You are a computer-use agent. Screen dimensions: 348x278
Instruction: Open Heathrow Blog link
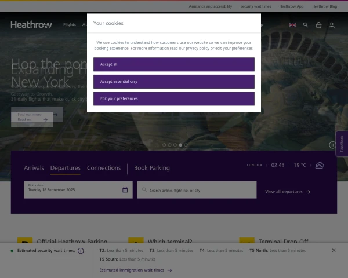[324, 6]
